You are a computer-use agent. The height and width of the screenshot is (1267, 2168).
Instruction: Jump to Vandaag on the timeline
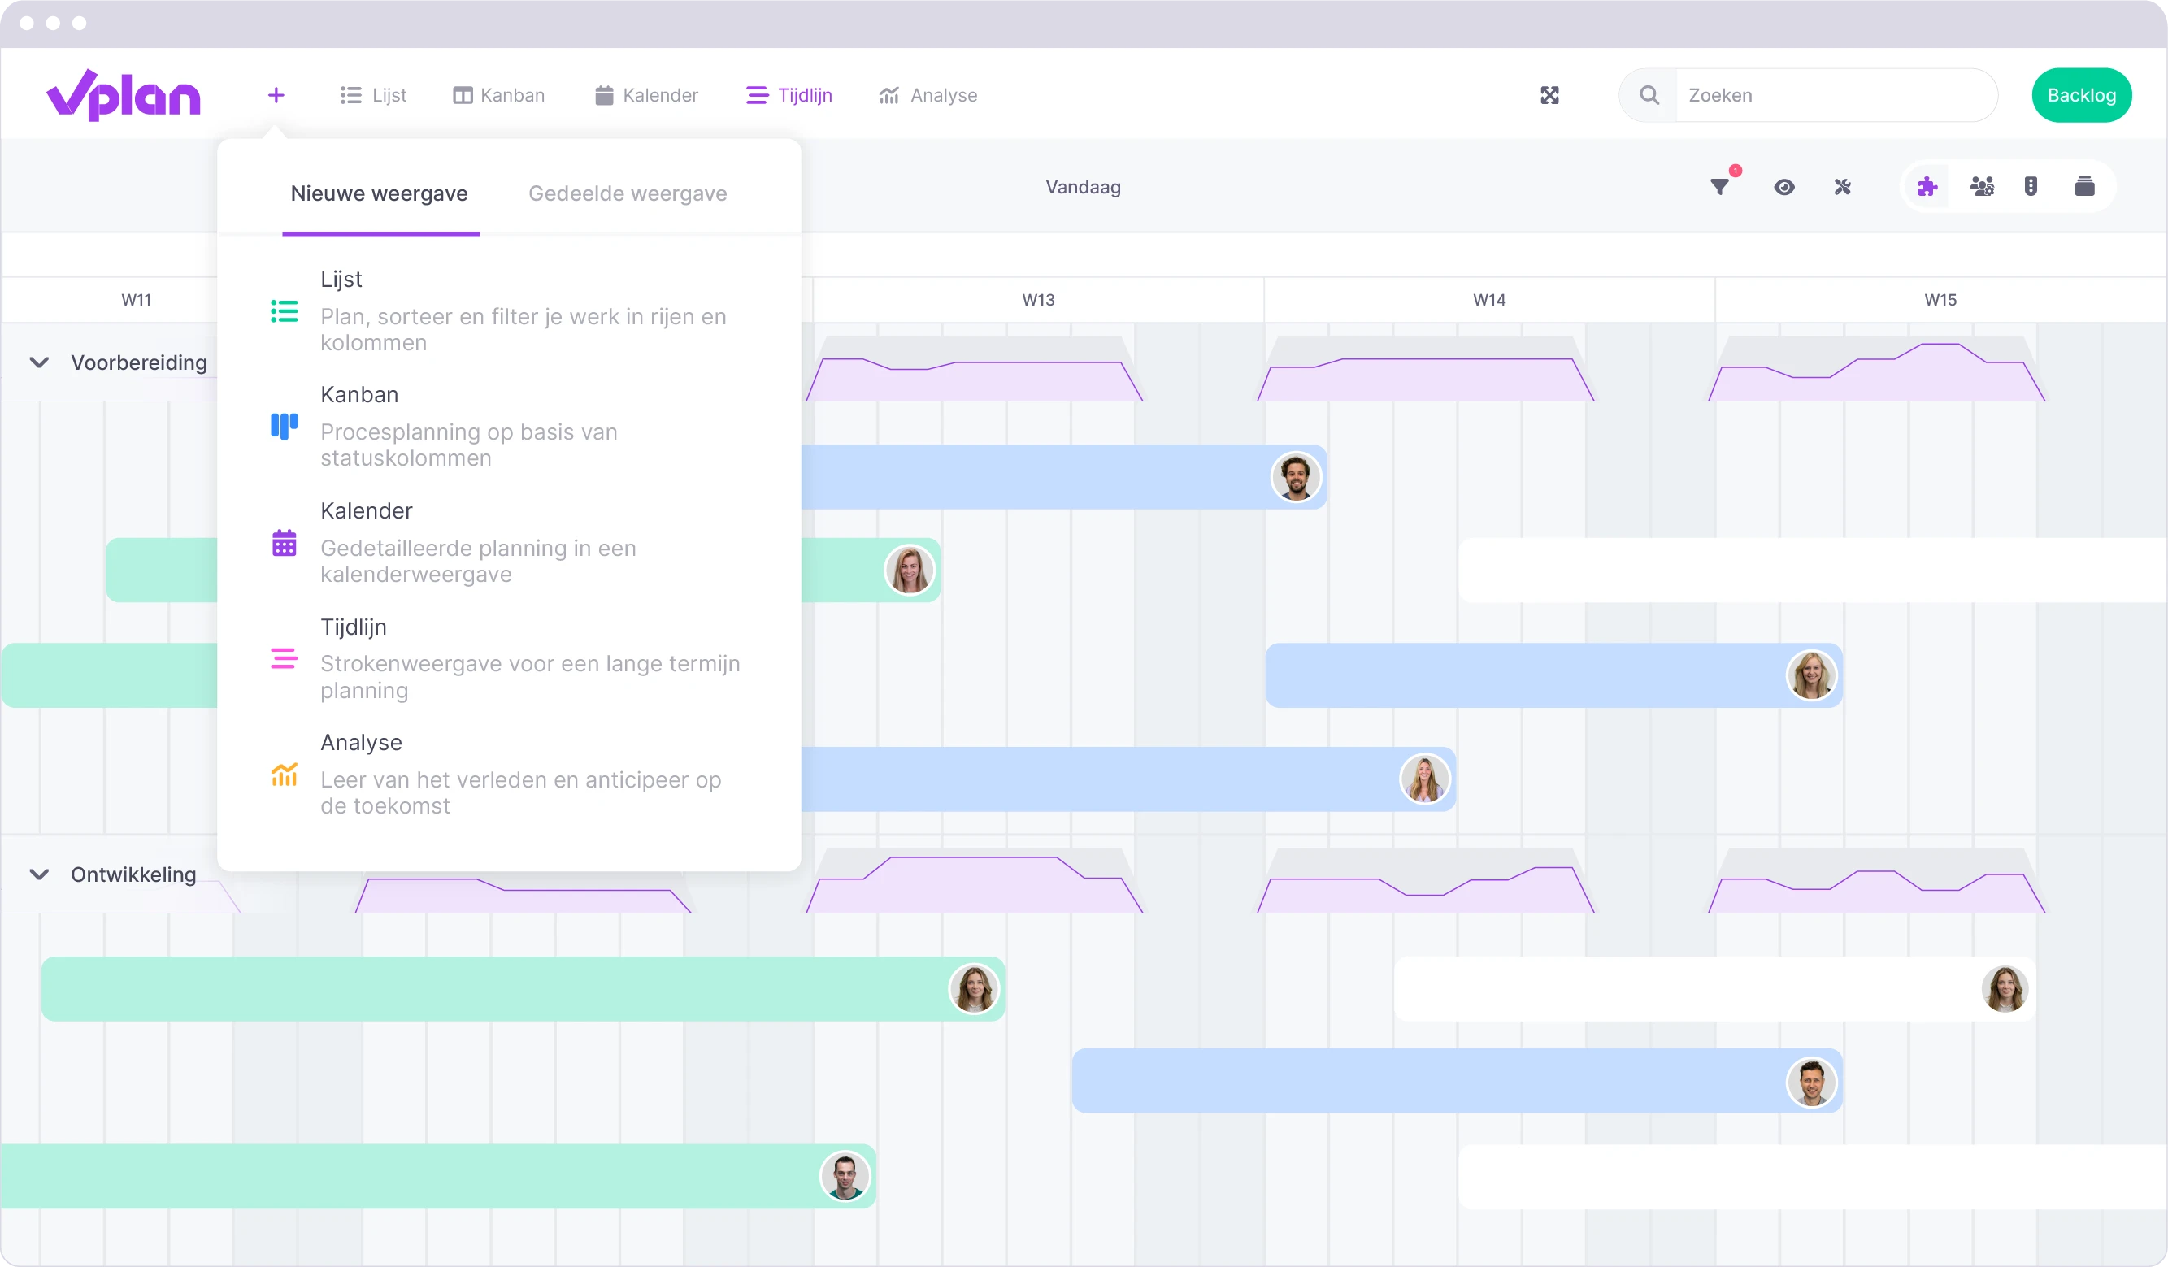[x=1083, y=188]
